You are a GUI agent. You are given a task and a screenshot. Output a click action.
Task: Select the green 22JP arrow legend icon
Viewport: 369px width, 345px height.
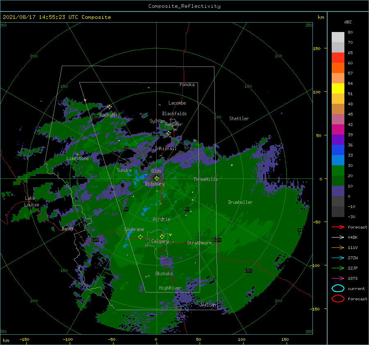(x=338, y=268)
